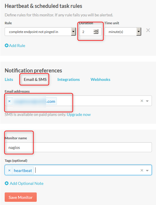This screenshot has height=205, width=156.
Task: Expand the Tags dropdown arrow
Action: (x=147, y=171)
